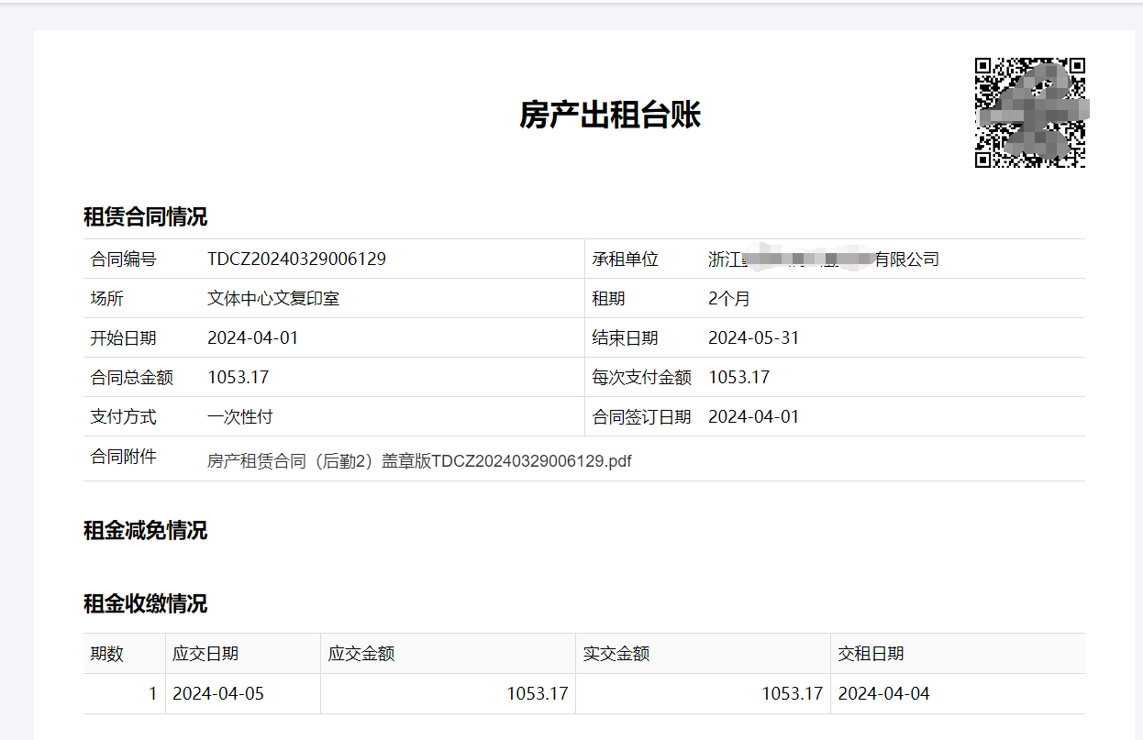Click the 合同总金额 value 1053.17
The width and height of the screenshot is (1143, 740).
(237, 377)
